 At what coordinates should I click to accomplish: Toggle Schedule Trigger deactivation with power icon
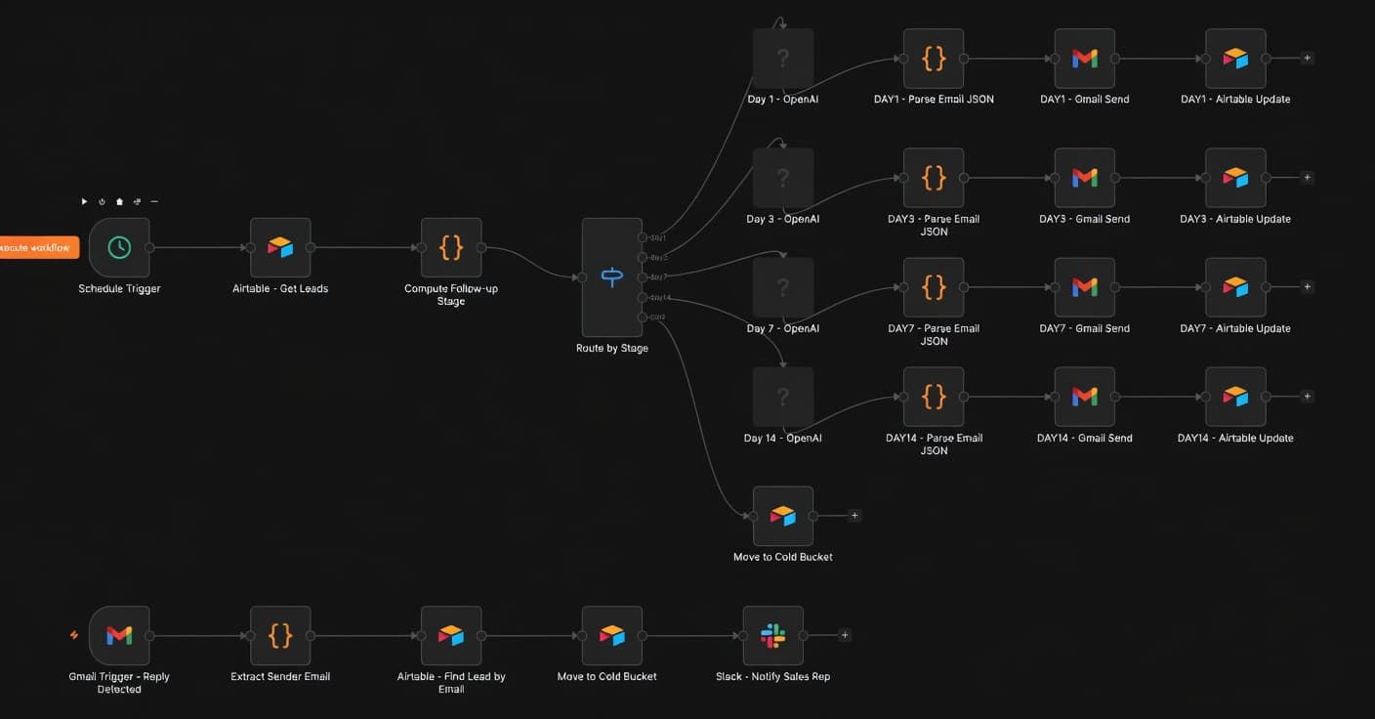pyautogui.click(x=102, y=200)
